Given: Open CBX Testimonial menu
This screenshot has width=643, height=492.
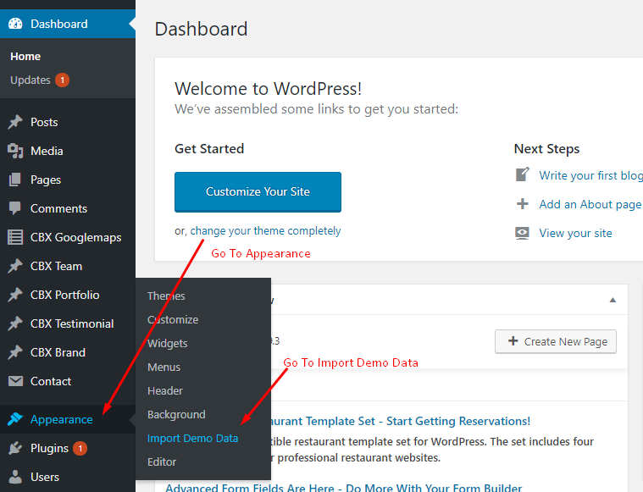Looking at the screenshot, I should pyautogui.click(x=68, y=323).
